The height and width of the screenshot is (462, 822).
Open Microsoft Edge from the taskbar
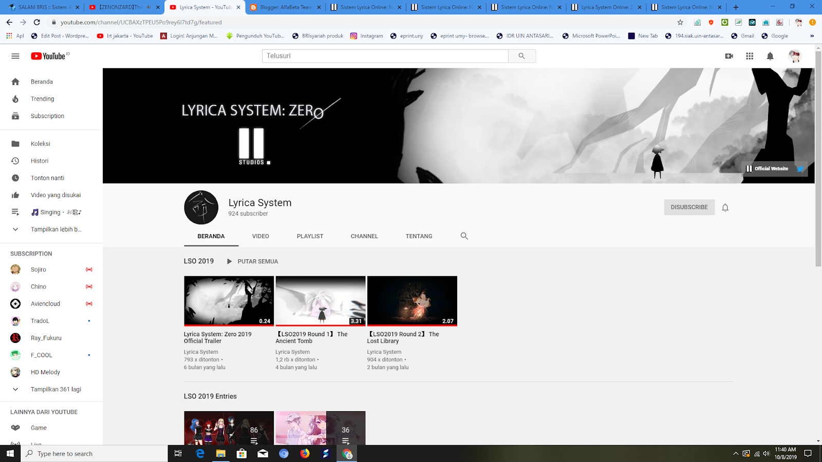pos(200,453)
